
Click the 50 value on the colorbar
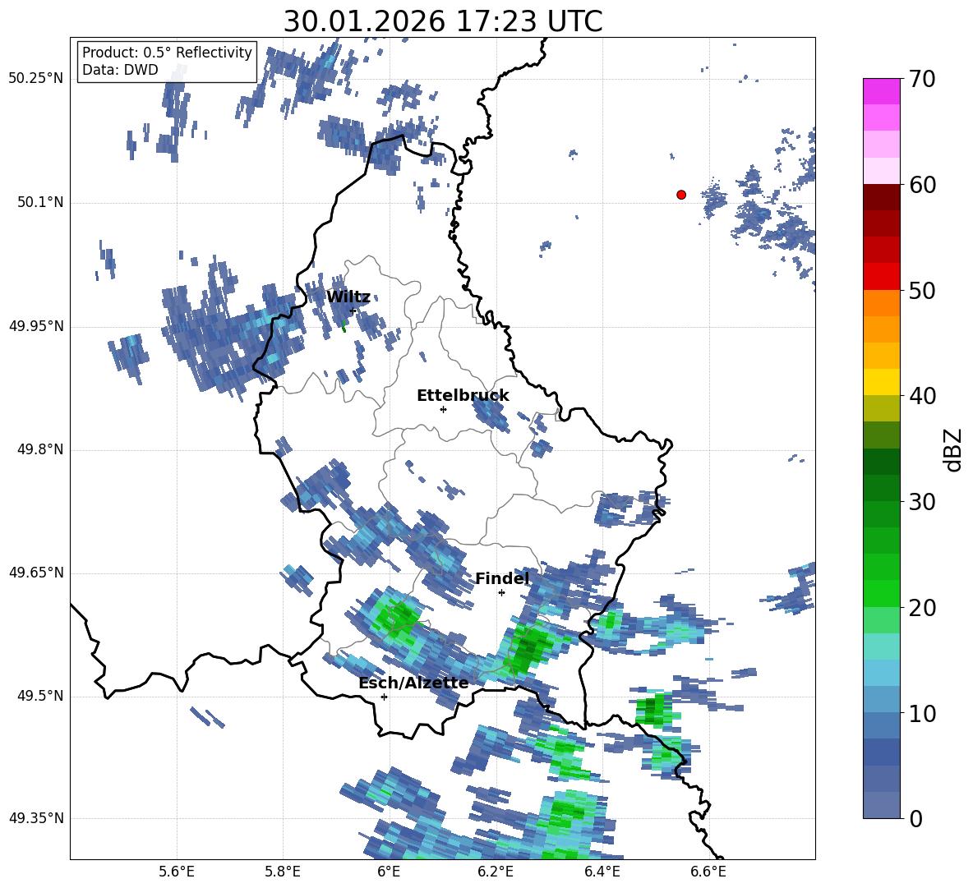922,290
